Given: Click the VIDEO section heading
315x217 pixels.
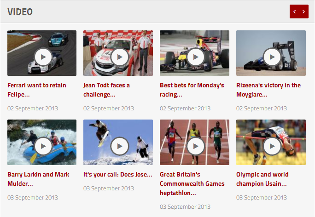Looking at the screenshot, I should 20,11.
